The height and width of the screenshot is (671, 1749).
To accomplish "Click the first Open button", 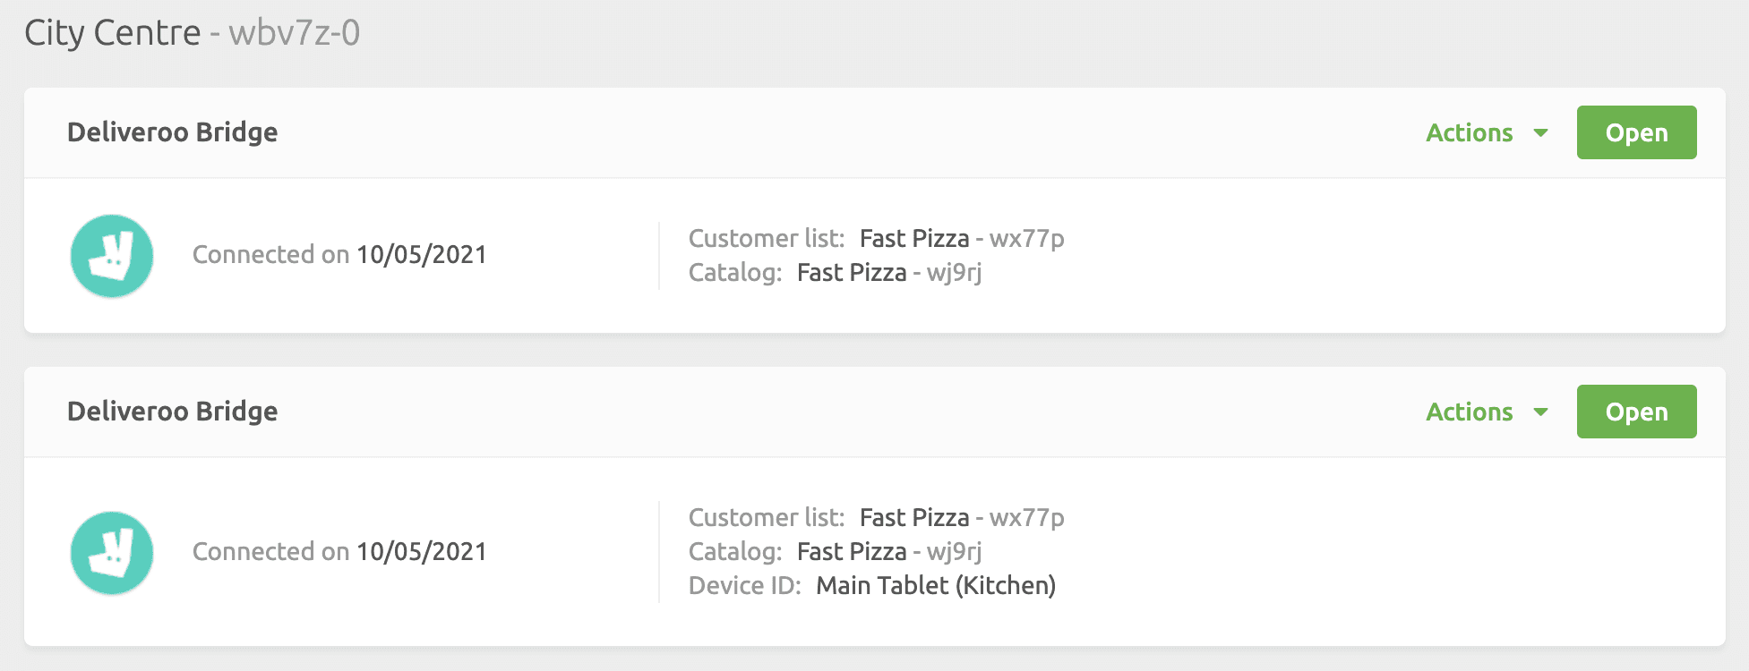I will [x=1636, y=132].
